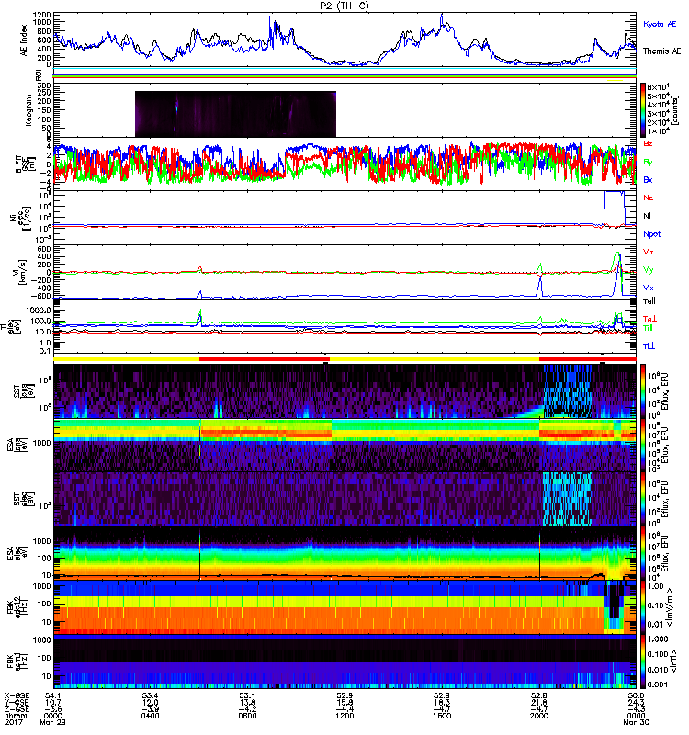Click the "ESA" label of ions panel
The width and height of the screenshot is (689, 735).
pyautogui.click(x=10, y=445)
